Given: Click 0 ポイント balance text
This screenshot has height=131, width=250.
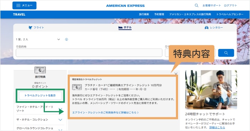Looking at the screenshot, I should coord(40,87).
